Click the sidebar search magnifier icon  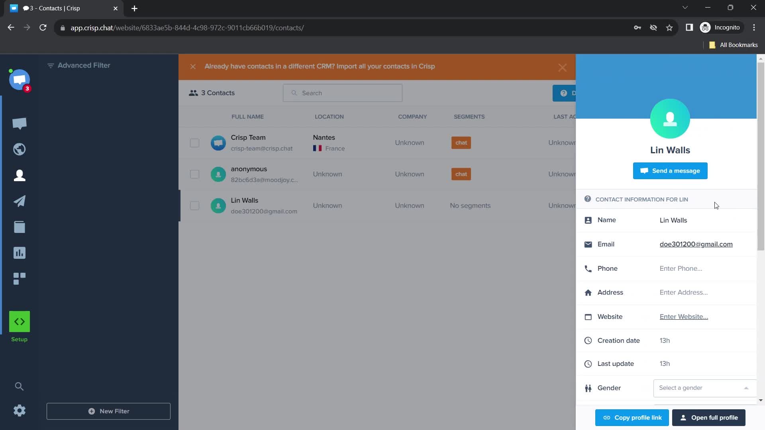click(19, 386)
